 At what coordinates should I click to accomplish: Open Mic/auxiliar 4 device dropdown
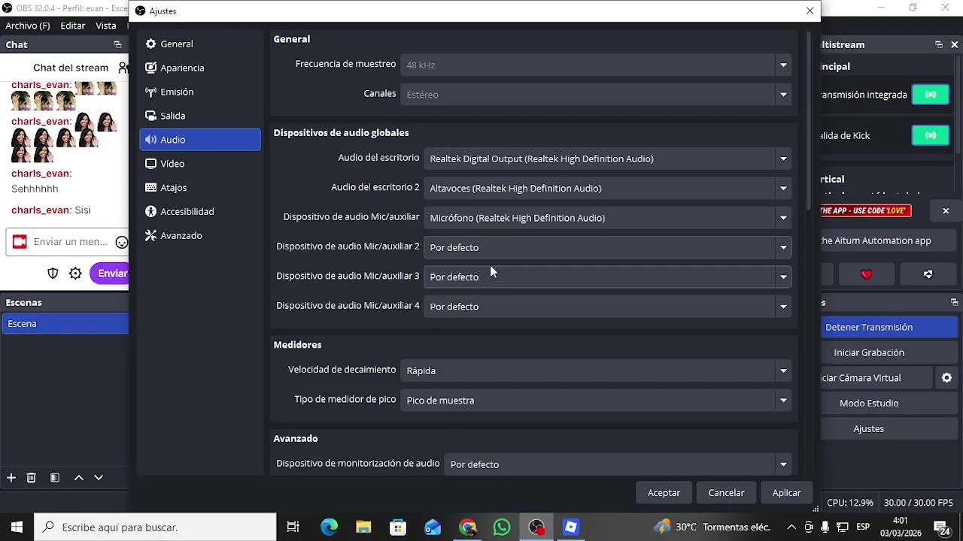[607, 307]
